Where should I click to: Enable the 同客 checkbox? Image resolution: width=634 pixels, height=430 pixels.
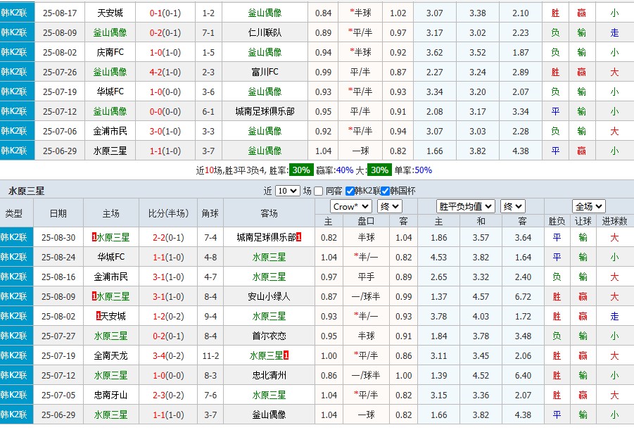tap(317, 190)
